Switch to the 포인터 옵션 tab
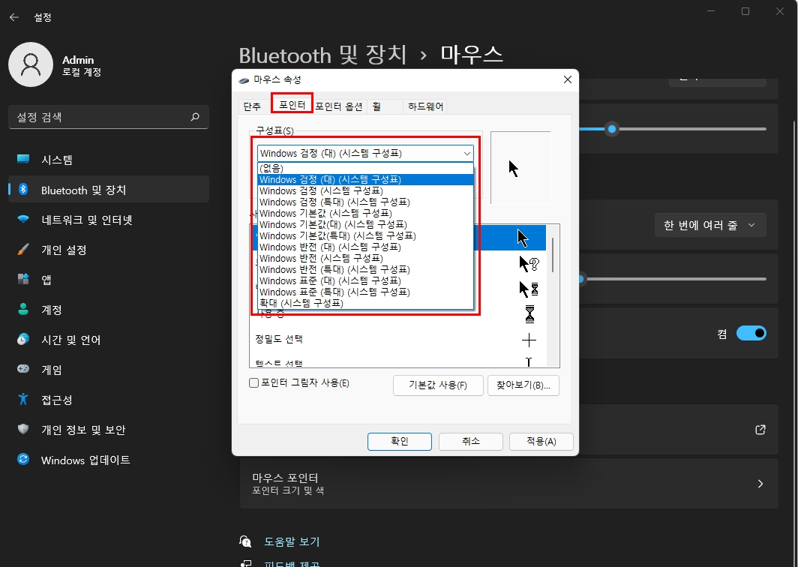This screenshot has height=567, width=798. [338, 106]
